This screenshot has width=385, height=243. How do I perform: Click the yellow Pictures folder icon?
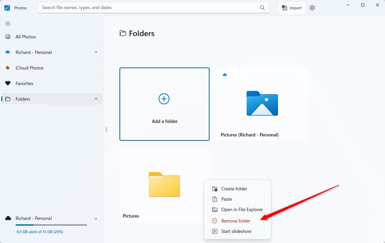[164, 184]
